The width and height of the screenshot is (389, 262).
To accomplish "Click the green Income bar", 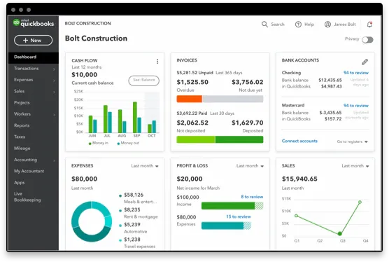I will 228,206.
